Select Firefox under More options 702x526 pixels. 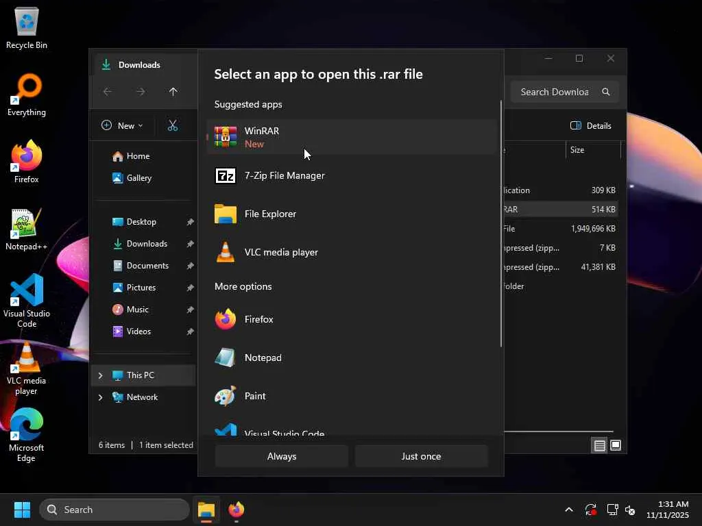tap(352, 319)
